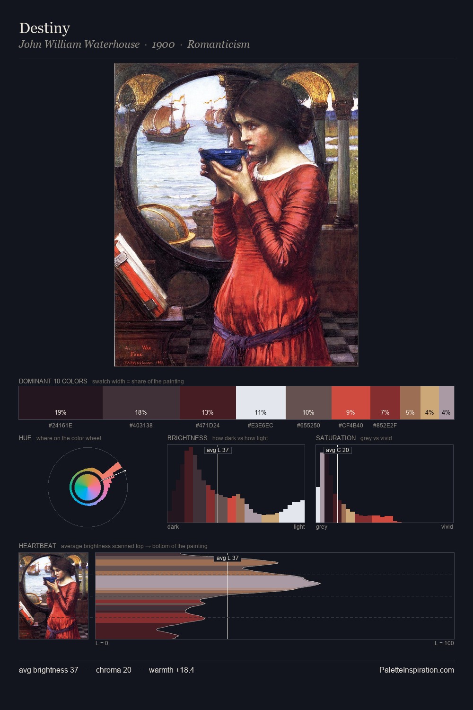The image size is (473, 710).
Task: Click the title "Destiny"
Action: point(44,28)
